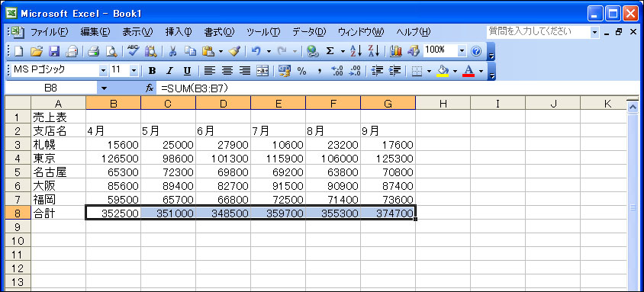Copy the selected cells

pyautogui.click(x=190, y=51)
